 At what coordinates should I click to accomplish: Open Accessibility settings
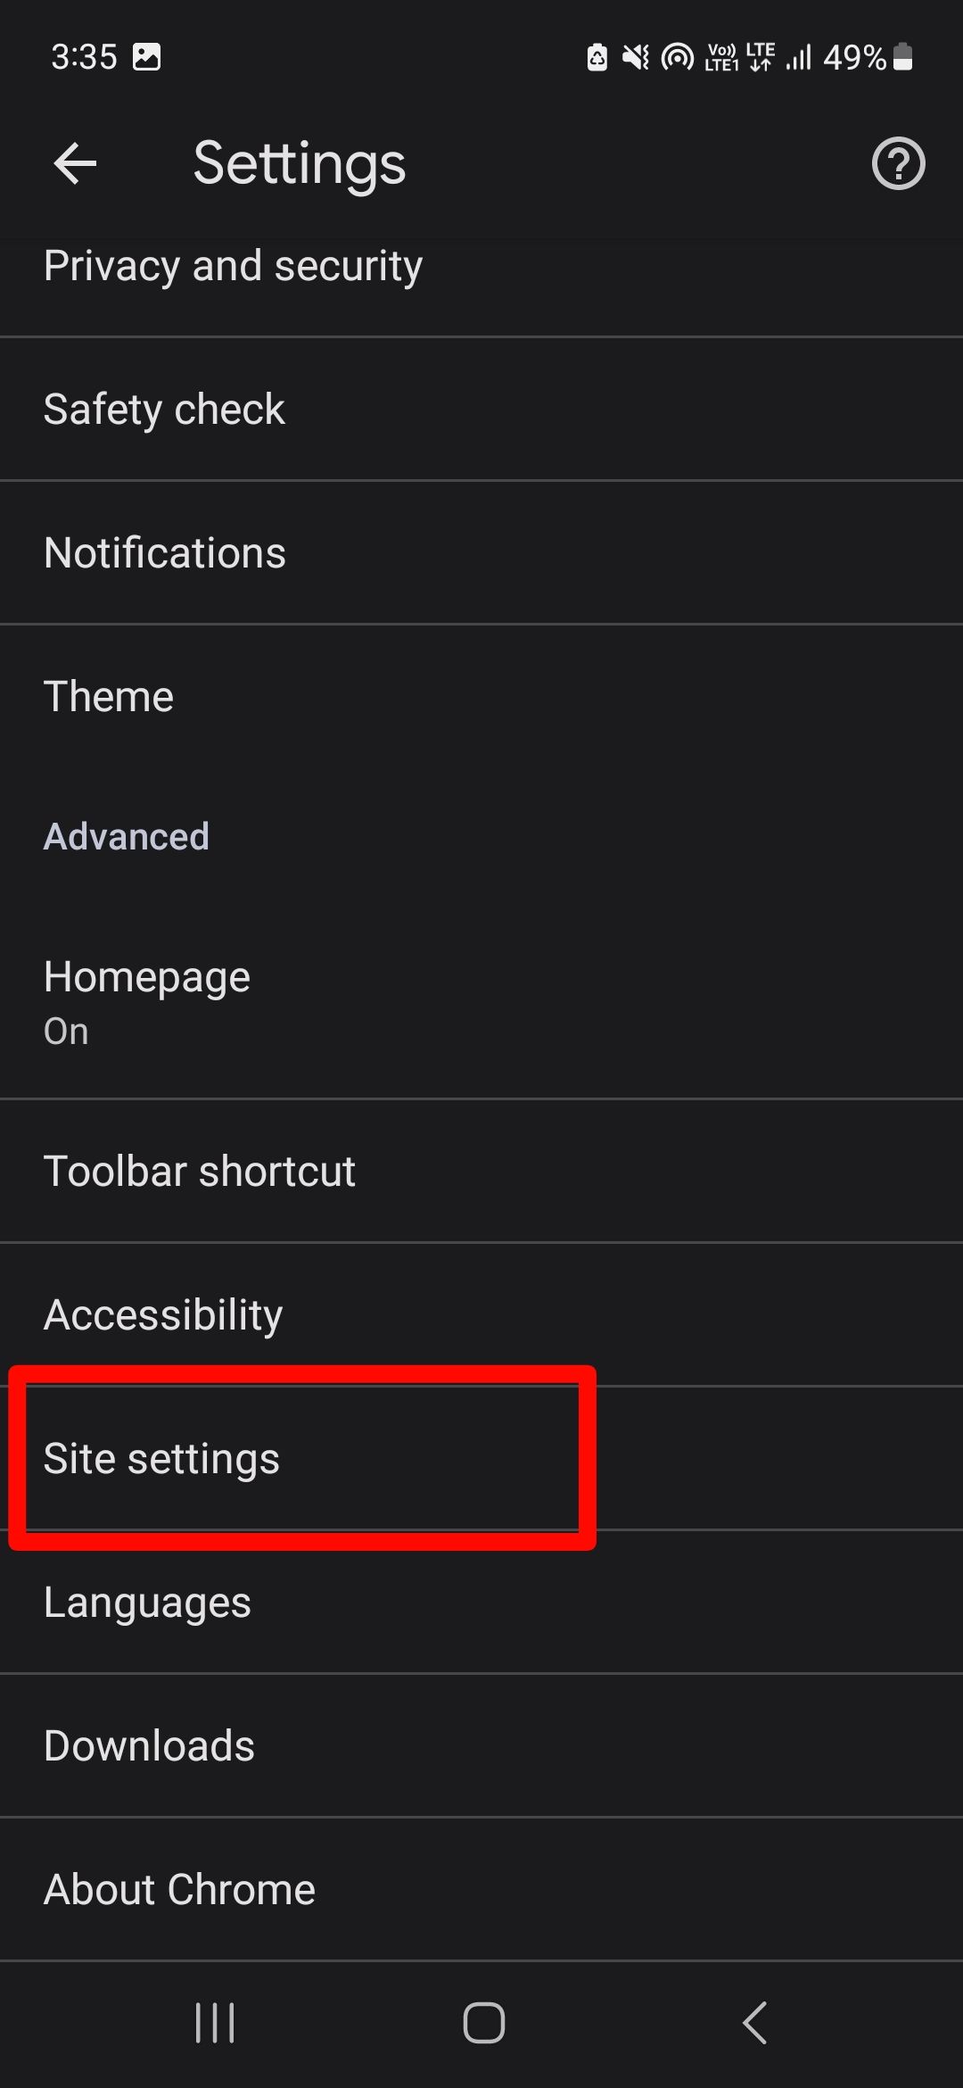point(163,1313)
